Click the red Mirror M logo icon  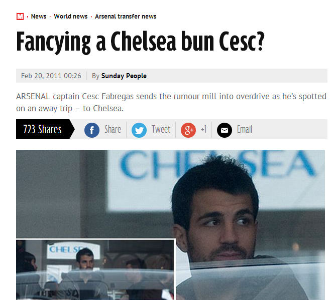point(20,17)
